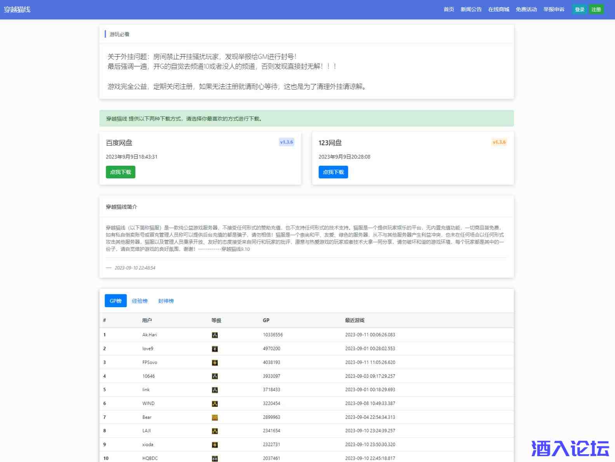Open 首页 in the top navigation

[449, 9]
